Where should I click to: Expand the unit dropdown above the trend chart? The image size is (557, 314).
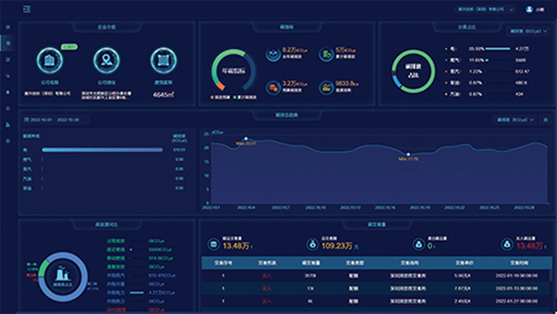[x=514, y=120]
